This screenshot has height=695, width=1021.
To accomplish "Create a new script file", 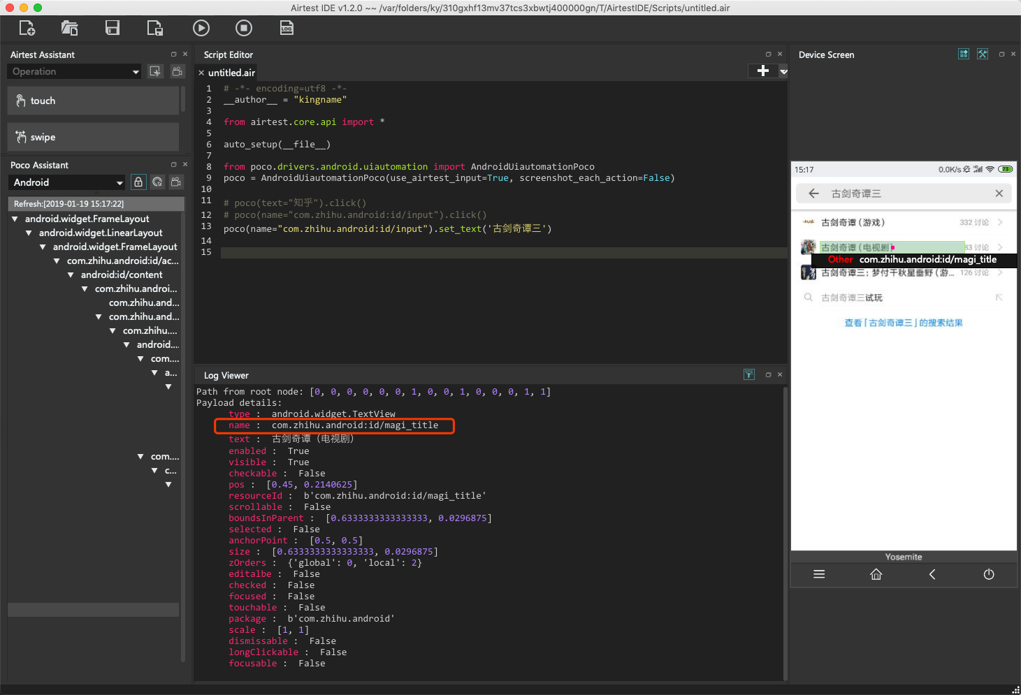I will coord(27,28).
